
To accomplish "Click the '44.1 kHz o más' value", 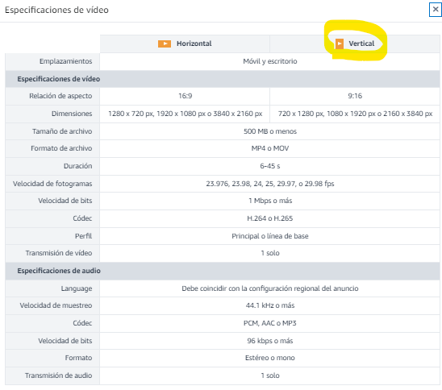I will (x=270, y=305).
